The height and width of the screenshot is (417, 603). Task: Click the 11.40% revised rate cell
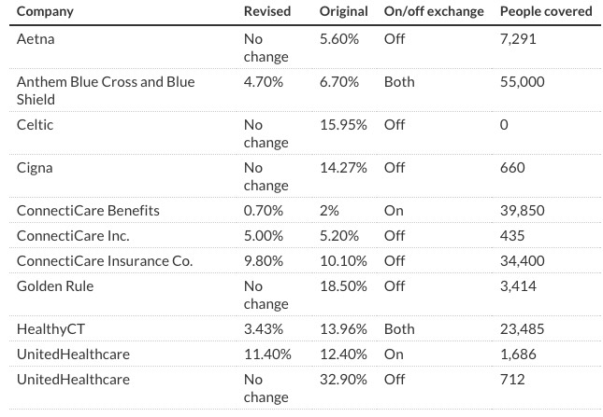click(266, 354)
